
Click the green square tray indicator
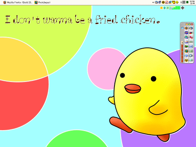(x=187, y=2)
